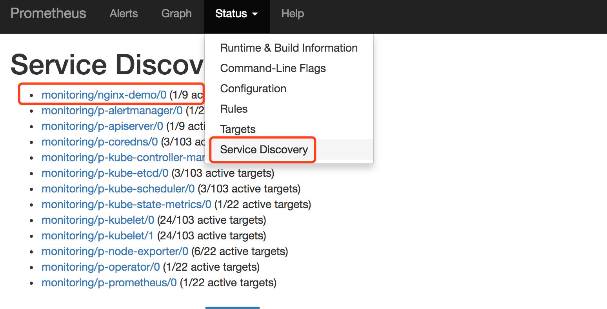Open monitoring/p-kube-etcd/0 link
Image resolution: width=607 pixels, height=309 pixels.
(105, 173)
